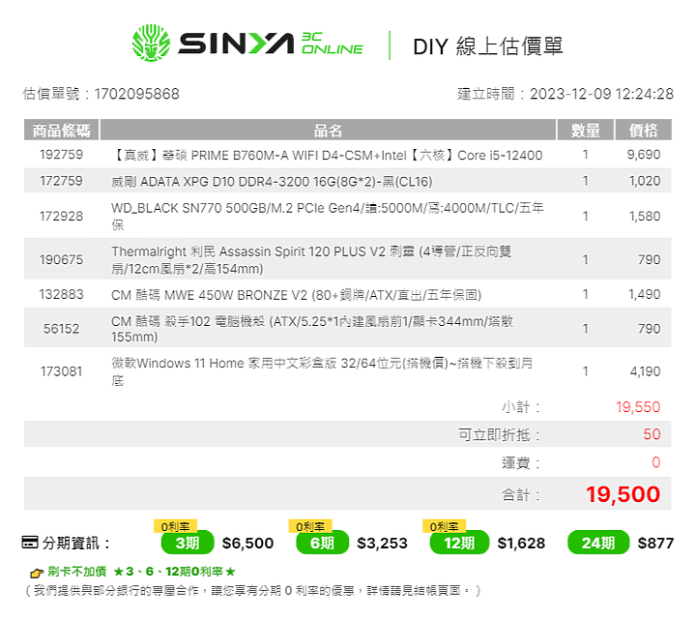This screenshot has width=696, height=620.
Task: Click the 4,190 price value
Action: tap(646, 371)
